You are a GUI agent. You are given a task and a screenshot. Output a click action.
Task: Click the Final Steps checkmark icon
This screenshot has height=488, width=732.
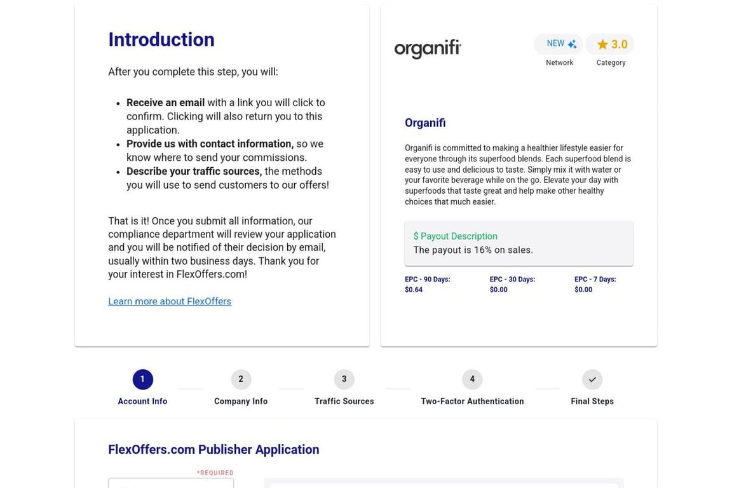click(x=592, y=379)
